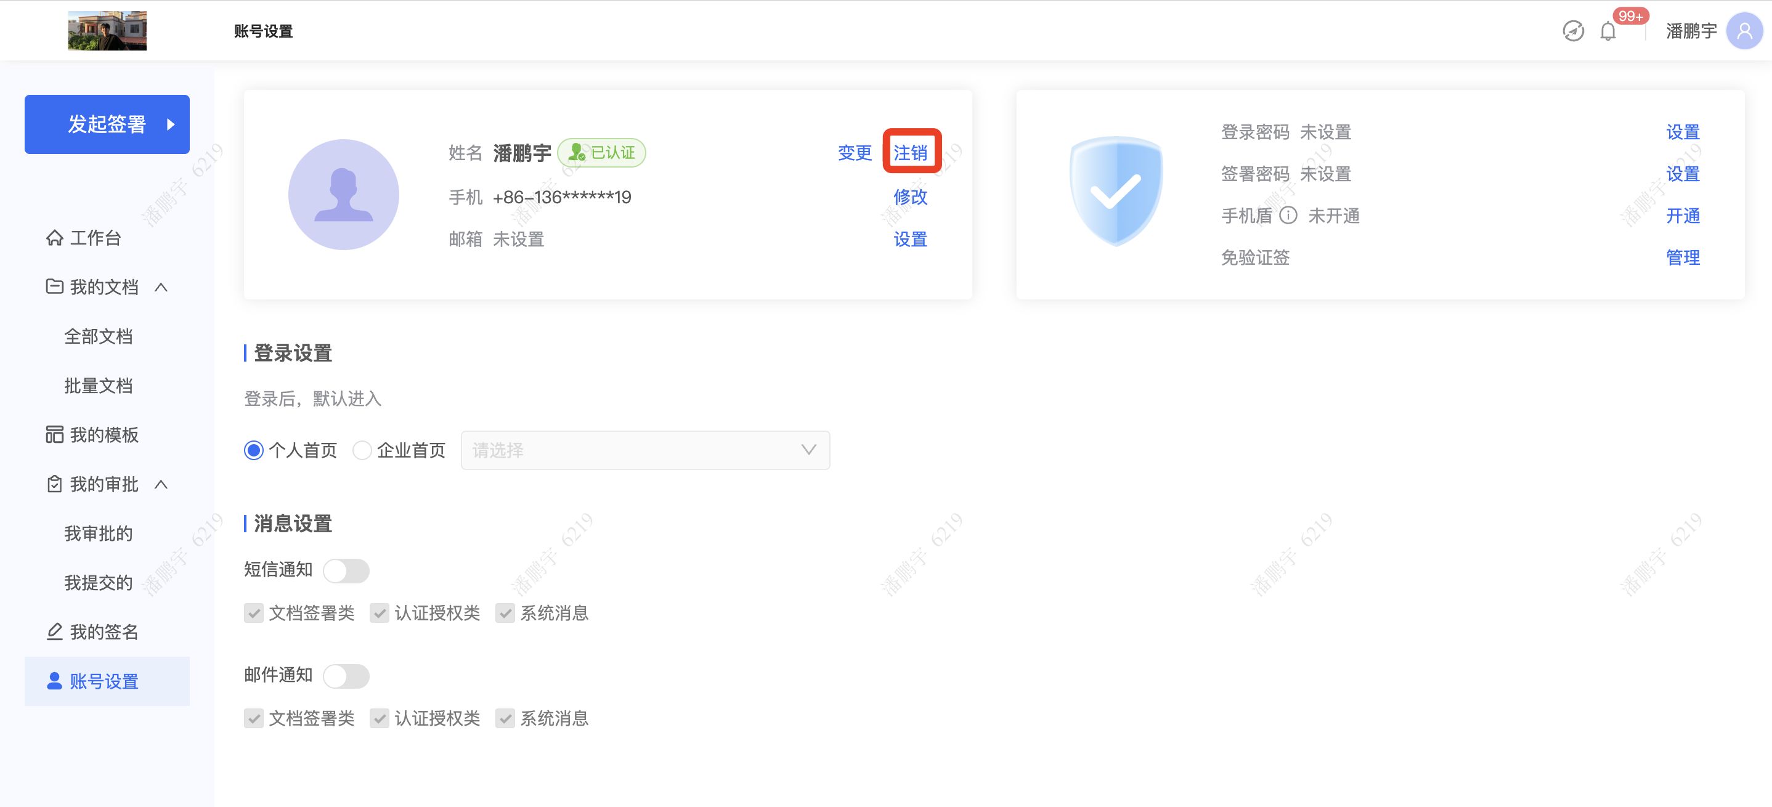Screen dimensions: 1772x807
Task: Open notifications bell with 99+ badge
Action: click(1608, 31)
